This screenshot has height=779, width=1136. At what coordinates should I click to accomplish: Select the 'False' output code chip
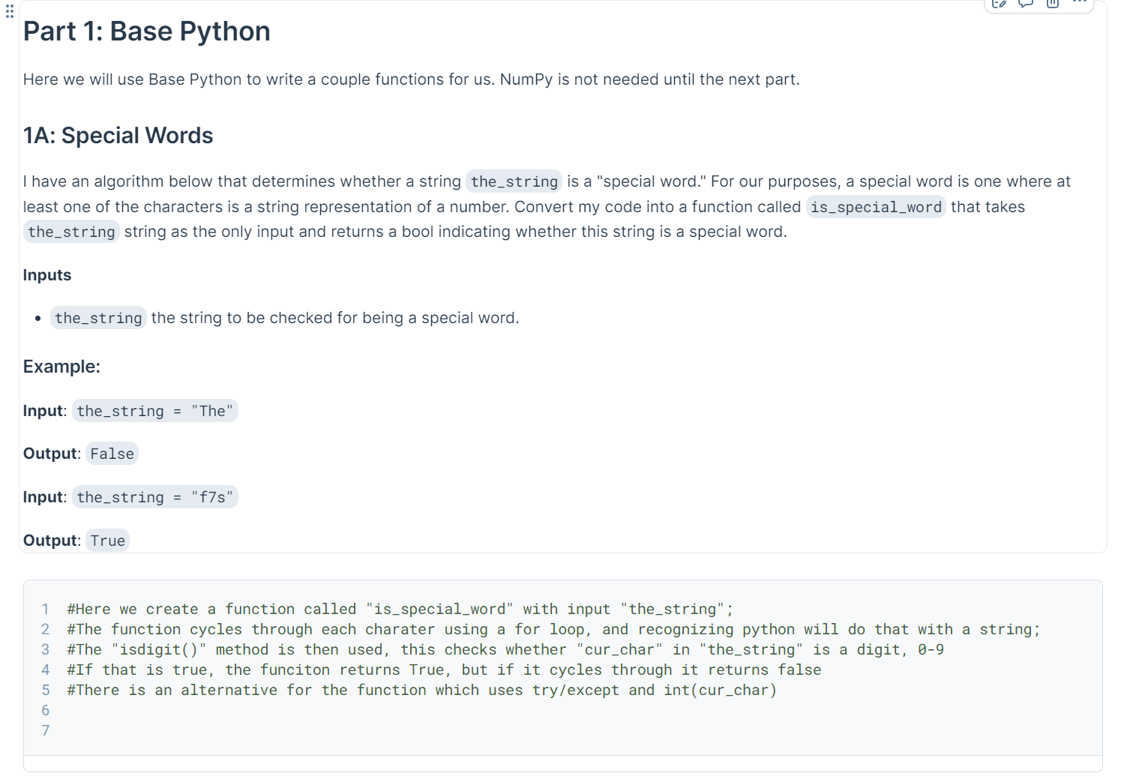111,453
